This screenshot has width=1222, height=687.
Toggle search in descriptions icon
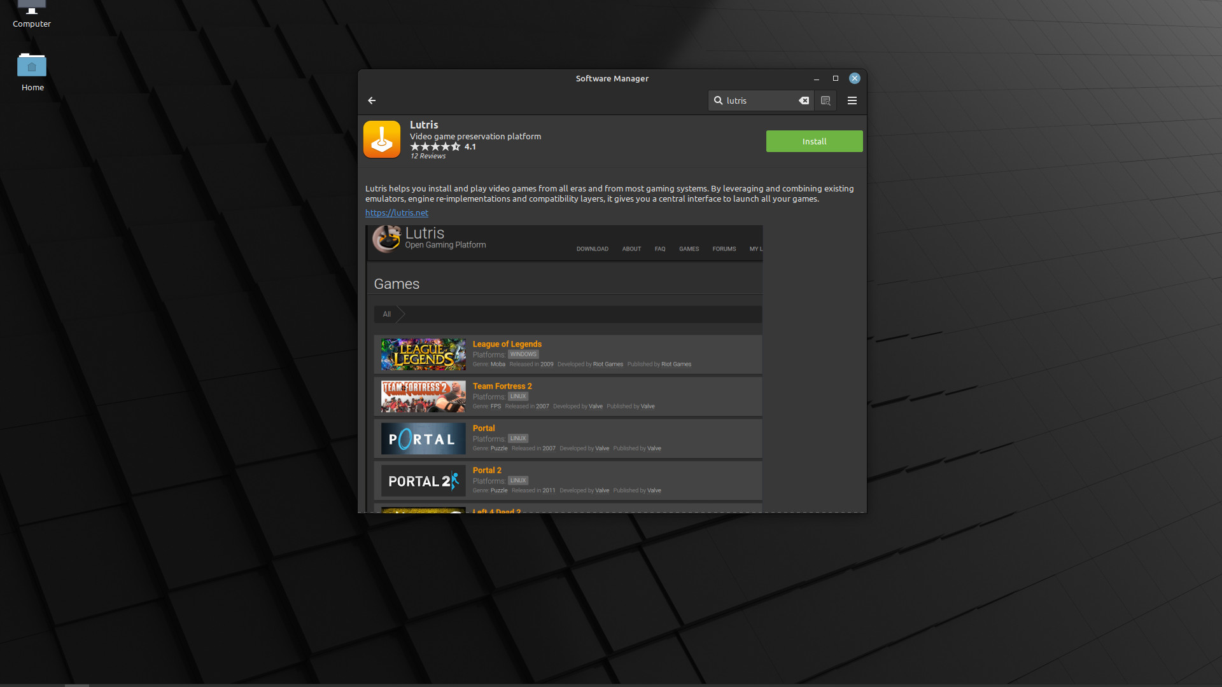[825, 101]
